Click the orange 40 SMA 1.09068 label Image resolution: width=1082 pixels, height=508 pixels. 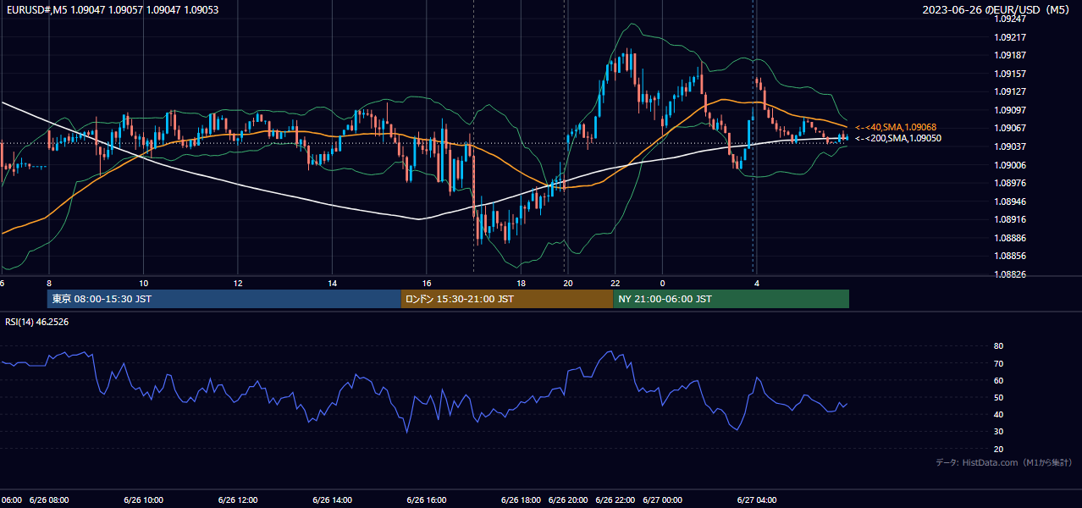(896, 127)
